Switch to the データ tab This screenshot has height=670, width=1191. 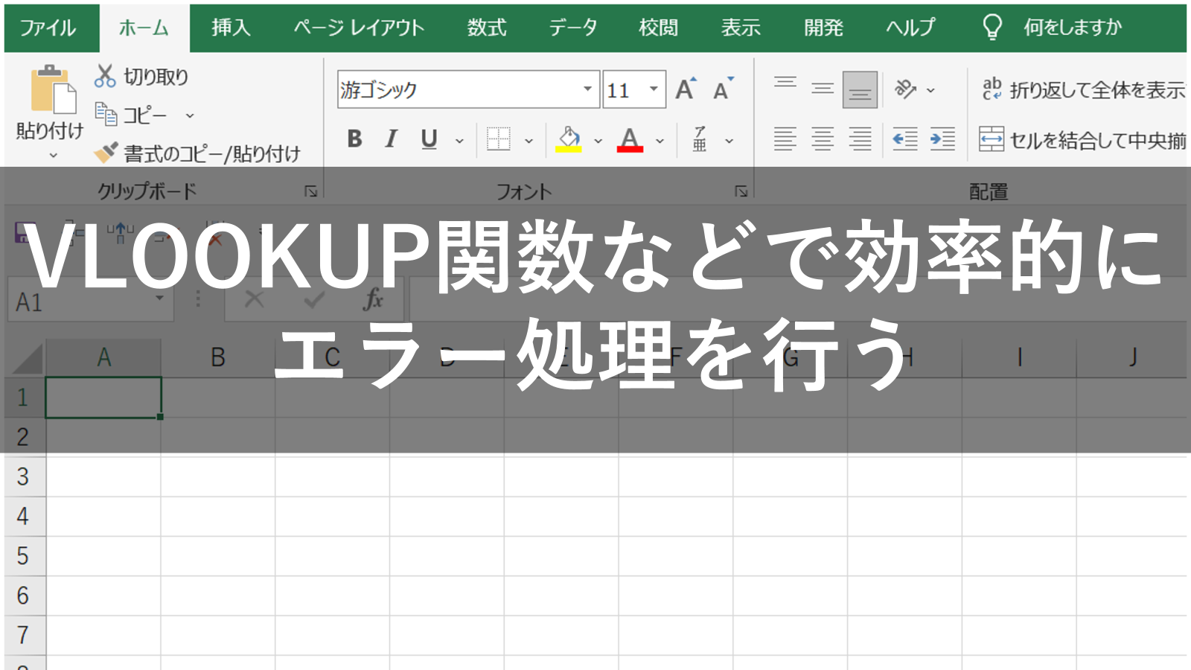573,28
